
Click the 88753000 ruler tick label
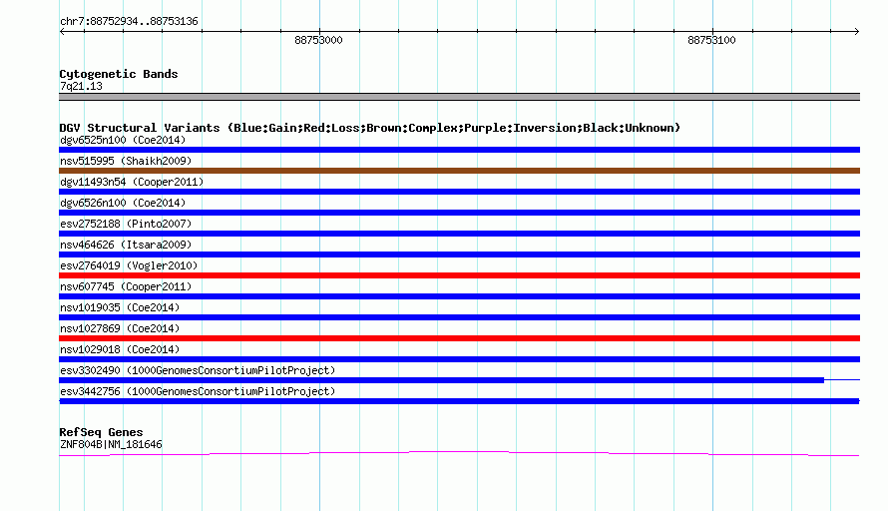pos(318,40)
